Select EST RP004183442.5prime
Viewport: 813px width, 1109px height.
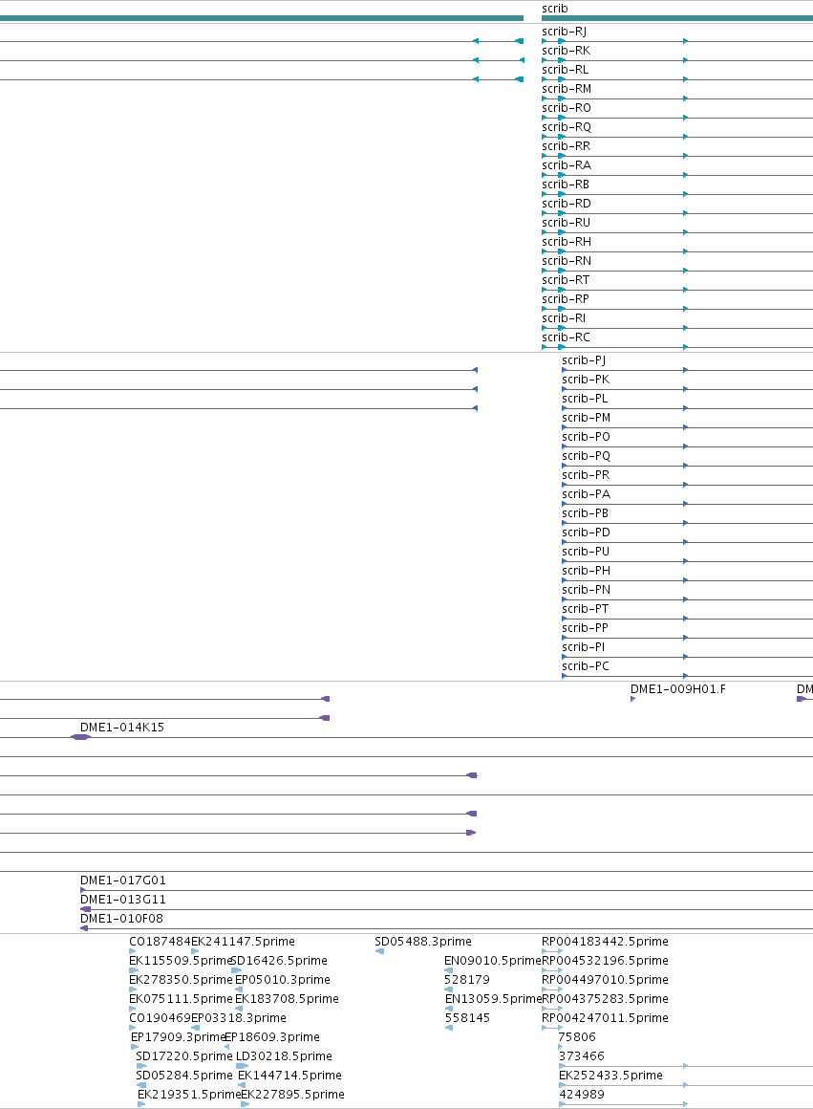pyautogui.click(x=605, y=942)
